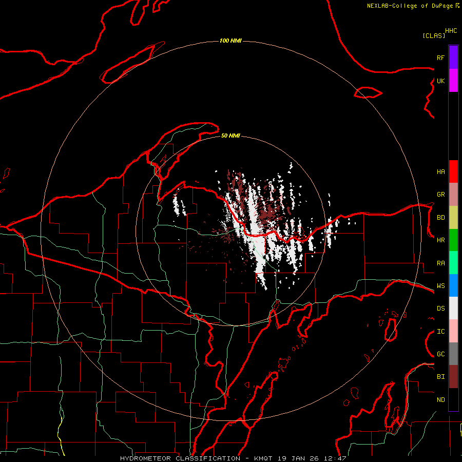Click the RA legend label

[x=440, y=263]
